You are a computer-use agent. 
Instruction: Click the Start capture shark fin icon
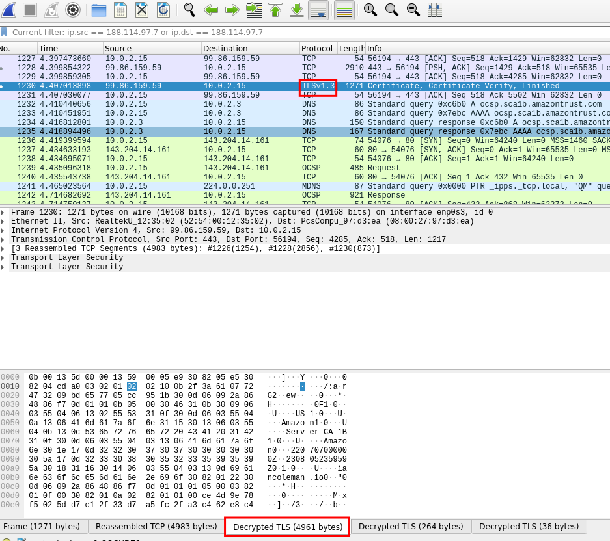pos(8,9)
